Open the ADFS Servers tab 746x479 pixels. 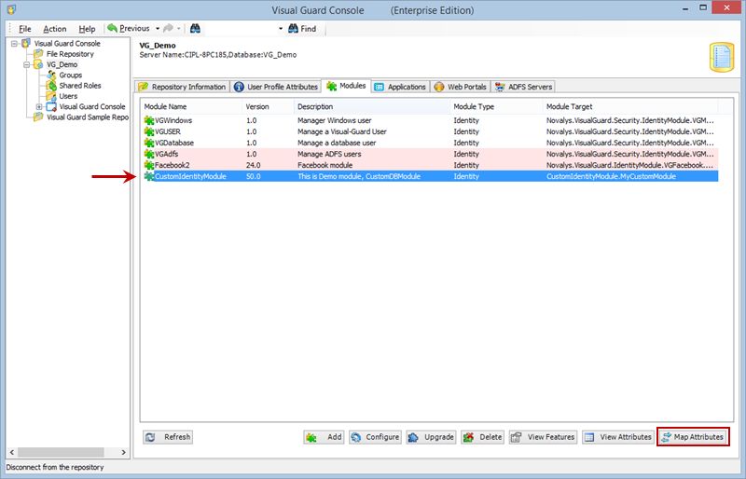pos(523,87)
